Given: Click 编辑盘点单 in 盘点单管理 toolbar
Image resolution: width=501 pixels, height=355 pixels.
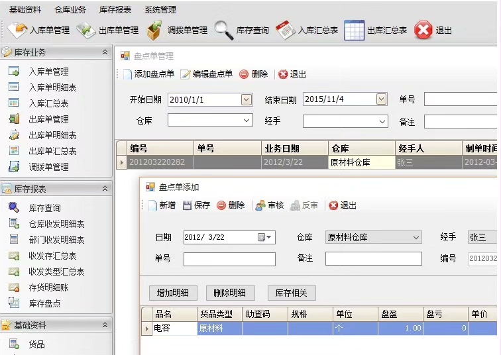Looking at the screenshot, I should click(206, 74).
